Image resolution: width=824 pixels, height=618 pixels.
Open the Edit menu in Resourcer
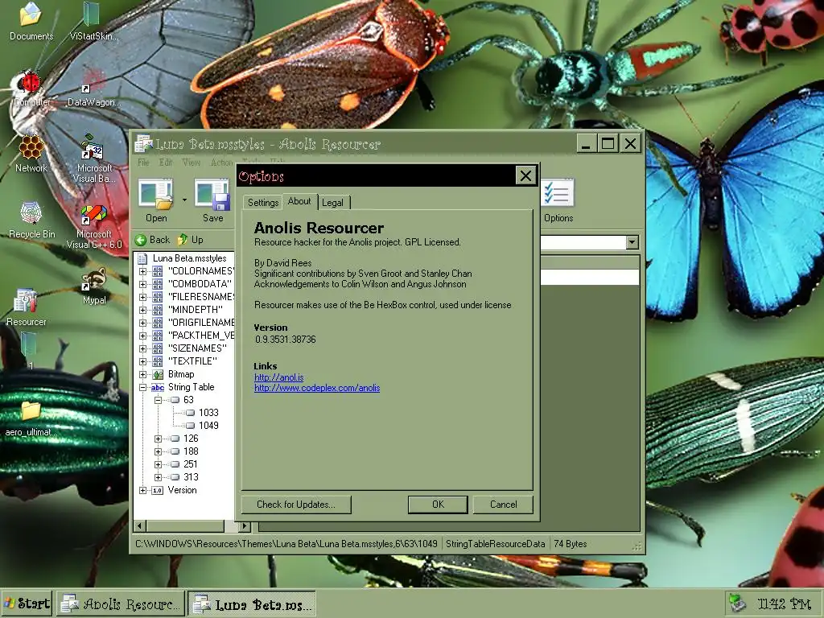point(166,163)
